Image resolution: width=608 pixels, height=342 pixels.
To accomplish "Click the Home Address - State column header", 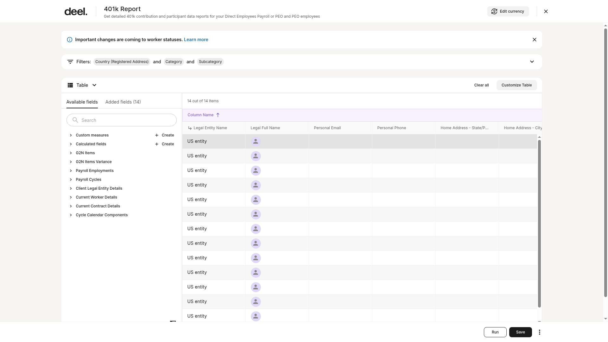I will 467,128.
